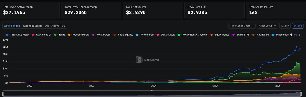Screen dimensions: 306x97
Task: Toggle the Equity Indices legend series
Action: 219,35
